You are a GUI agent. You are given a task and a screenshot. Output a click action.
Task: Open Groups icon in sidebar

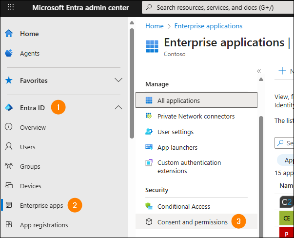tap(8, 166)
